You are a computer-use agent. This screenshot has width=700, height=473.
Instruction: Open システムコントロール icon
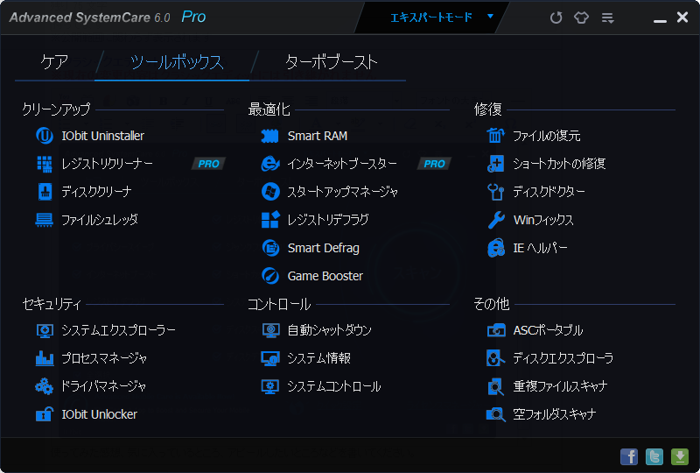tap(270, 386)
